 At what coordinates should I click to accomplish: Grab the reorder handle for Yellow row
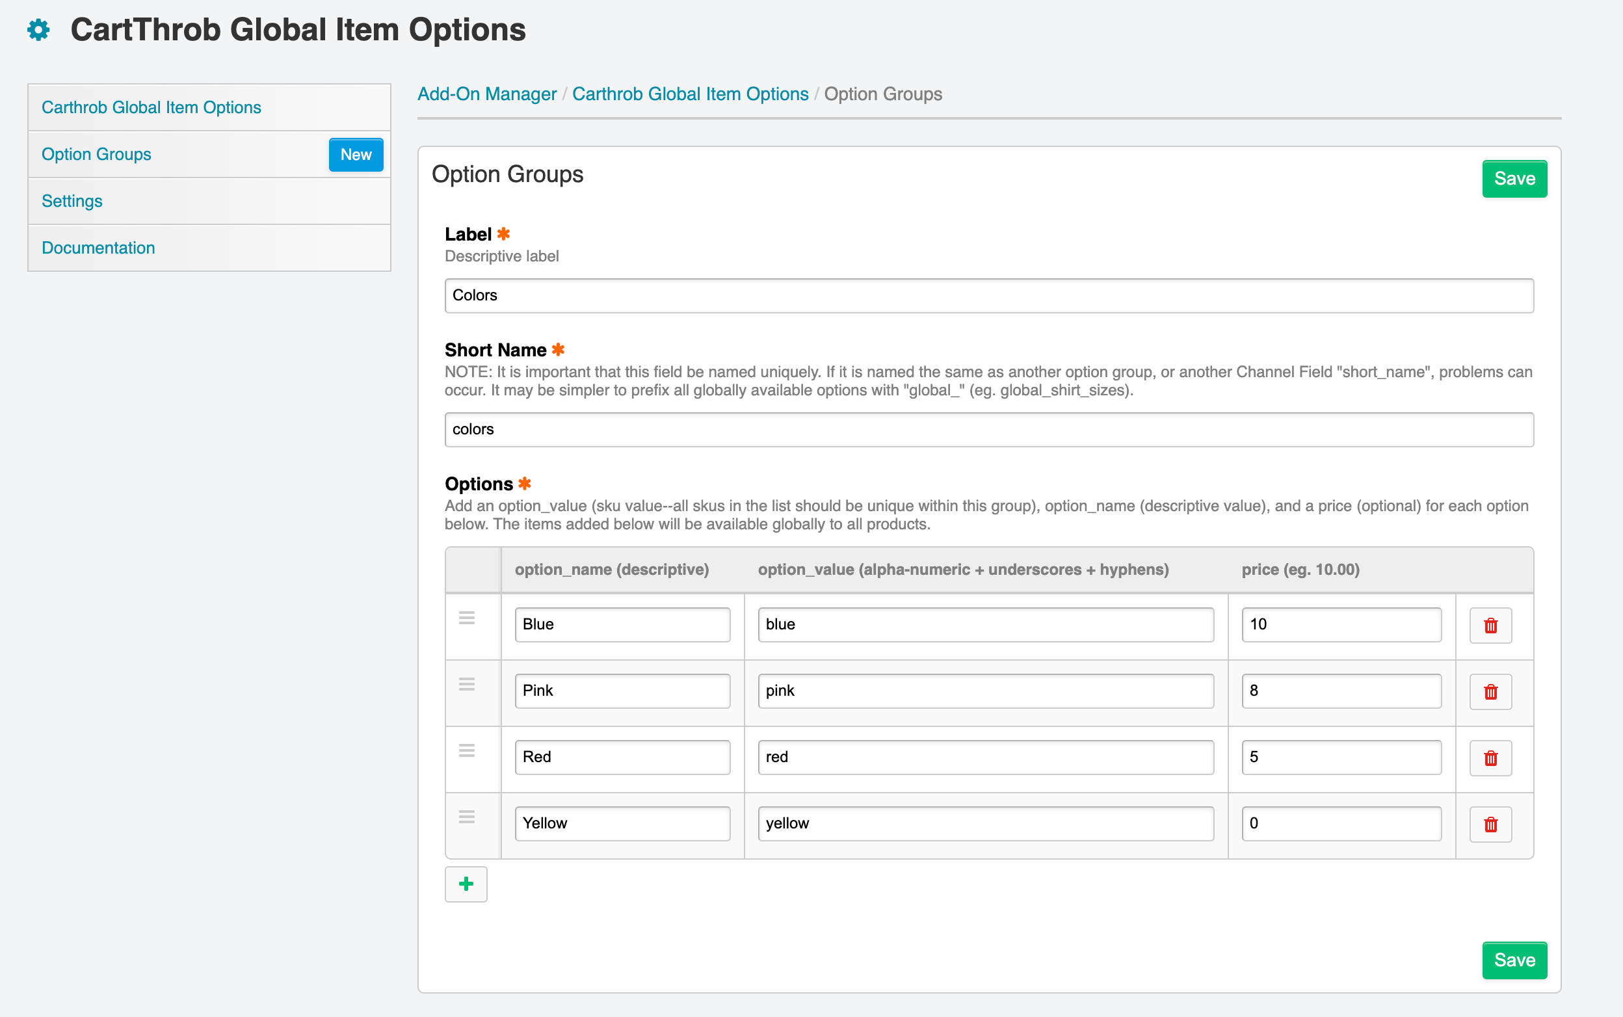pos(467,817)
